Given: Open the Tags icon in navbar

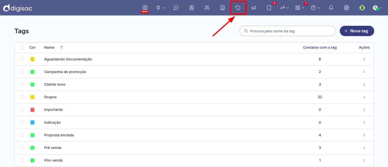Looking at the screenshot, I should coord(238,8).
